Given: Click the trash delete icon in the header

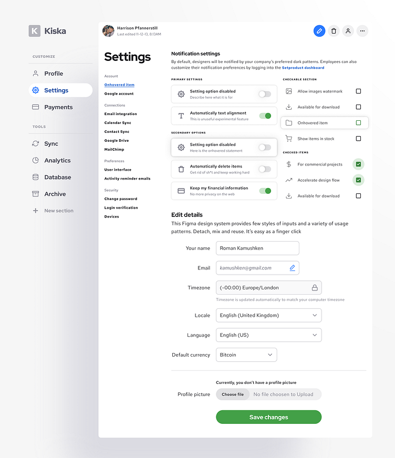Looking at the screenshot, I should [334, 31].
